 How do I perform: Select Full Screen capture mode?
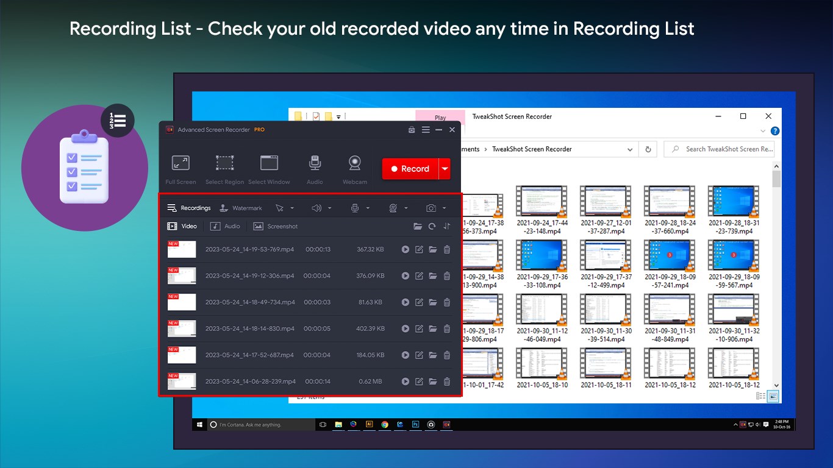point(181,169)
